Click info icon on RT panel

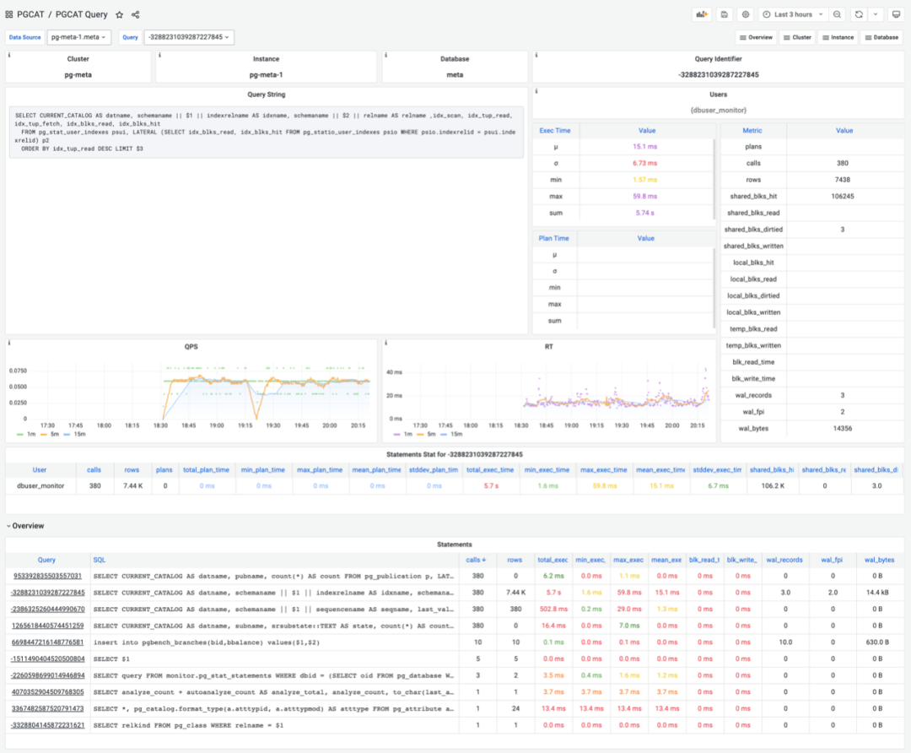[x=385, y=343]
